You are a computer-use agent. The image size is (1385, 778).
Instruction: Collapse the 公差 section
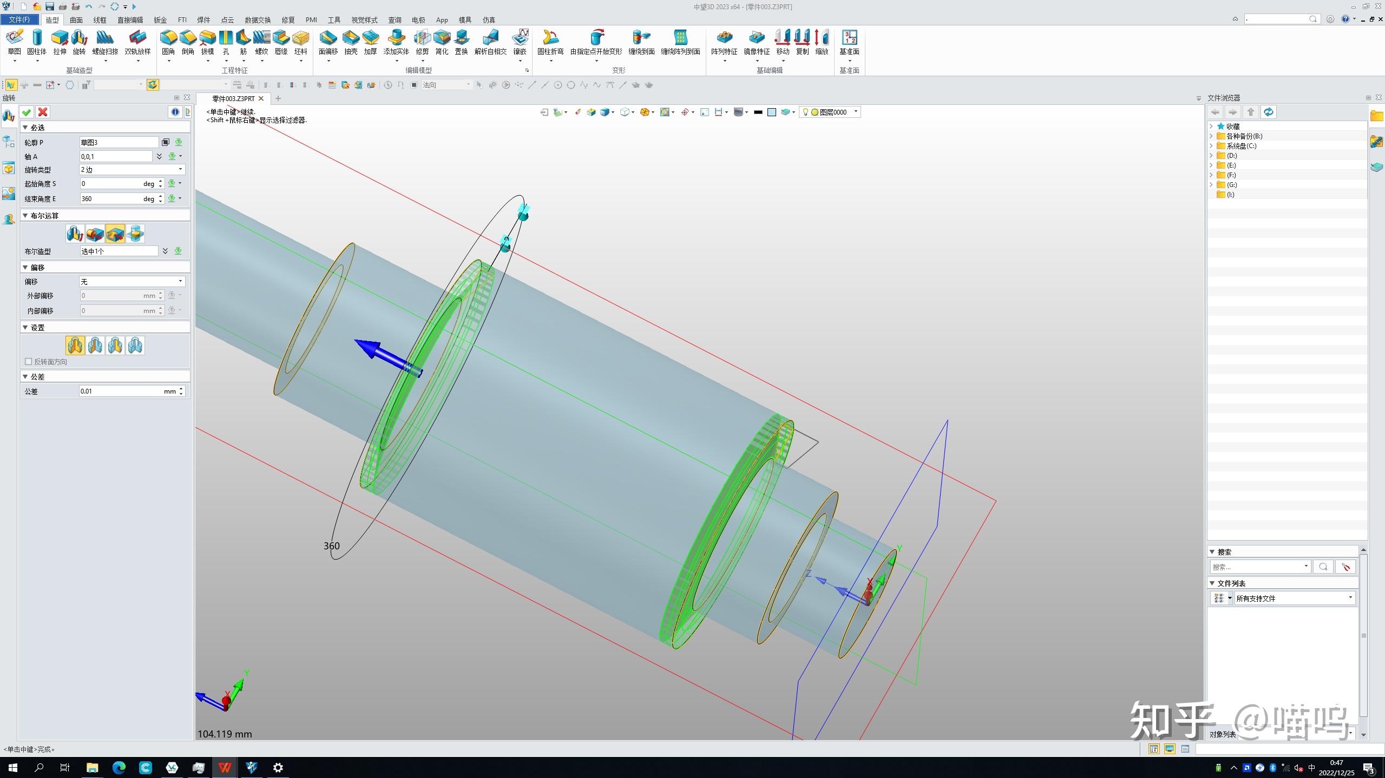coord(25,377)
